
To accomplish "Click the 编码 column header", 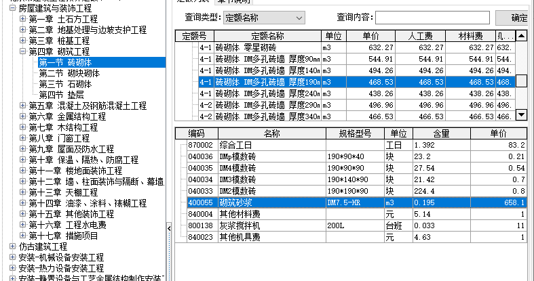I will point(197,133).
